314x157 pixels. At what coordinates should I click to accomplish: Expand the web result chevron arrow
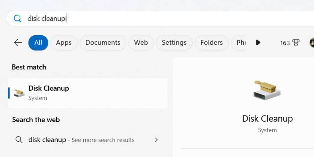tap(156, 140)
